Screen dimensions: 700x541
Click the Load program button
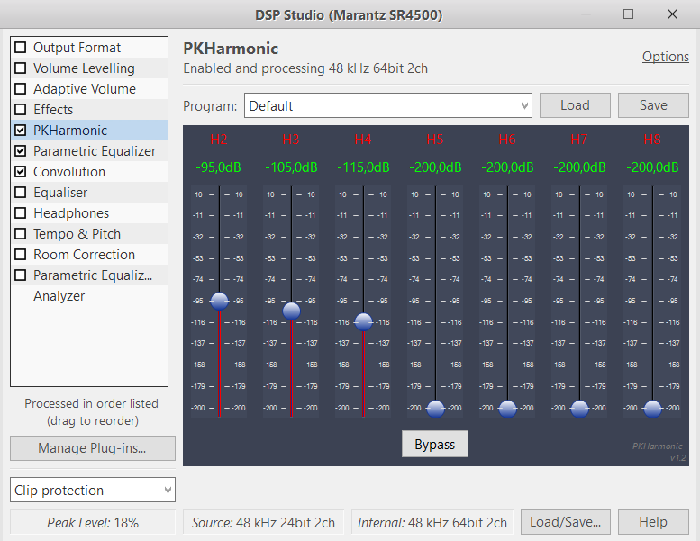pos(575,105)
